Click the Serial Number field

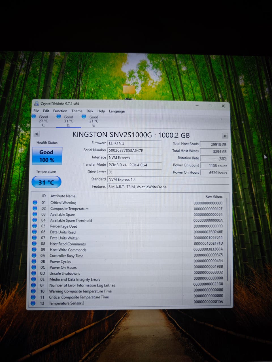(134, 150)
